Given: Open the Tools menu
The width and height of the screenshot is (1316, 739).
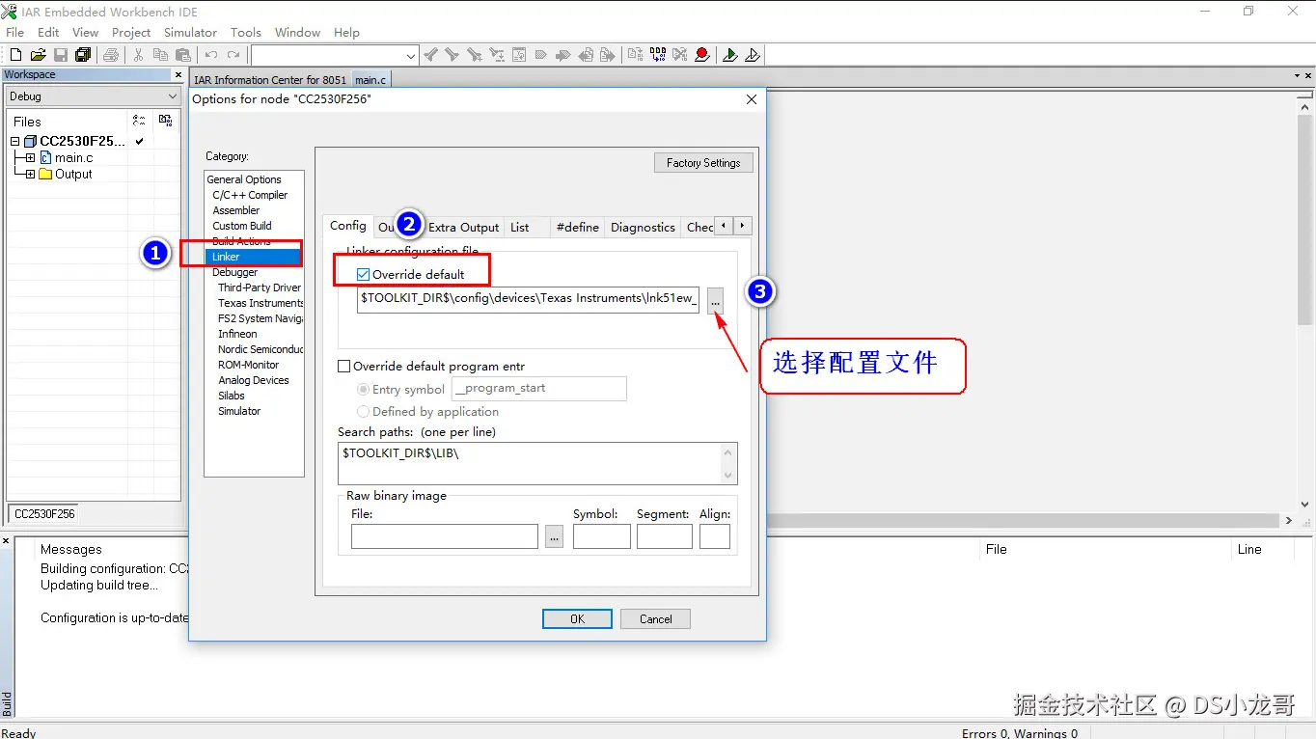Looking at the screenshot, I should click(x=246, y=32).
